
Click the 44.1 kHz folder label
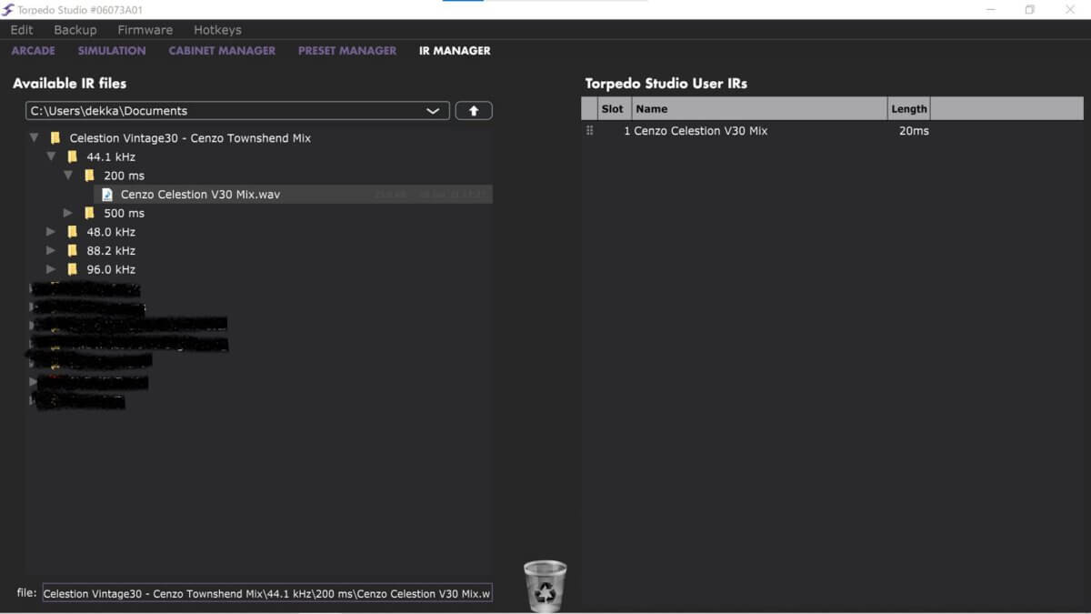click(111, 157)
